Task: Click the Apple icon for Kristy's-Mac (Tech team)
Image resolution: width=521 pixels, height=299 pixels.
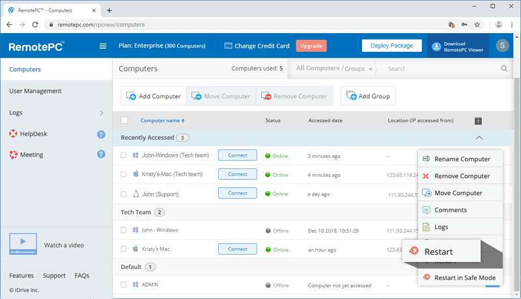Action: tap(135, 174)
